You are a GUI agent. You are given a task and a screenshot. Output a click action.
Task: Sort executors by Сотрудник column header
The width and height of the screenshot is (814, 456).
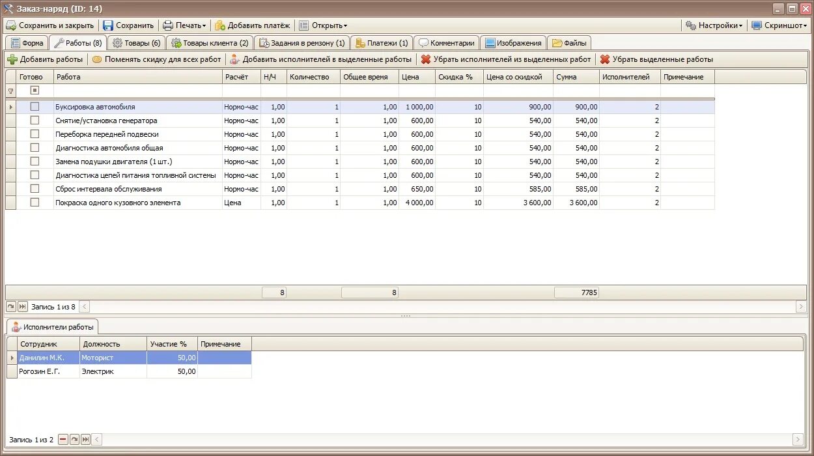coord(49,344)
